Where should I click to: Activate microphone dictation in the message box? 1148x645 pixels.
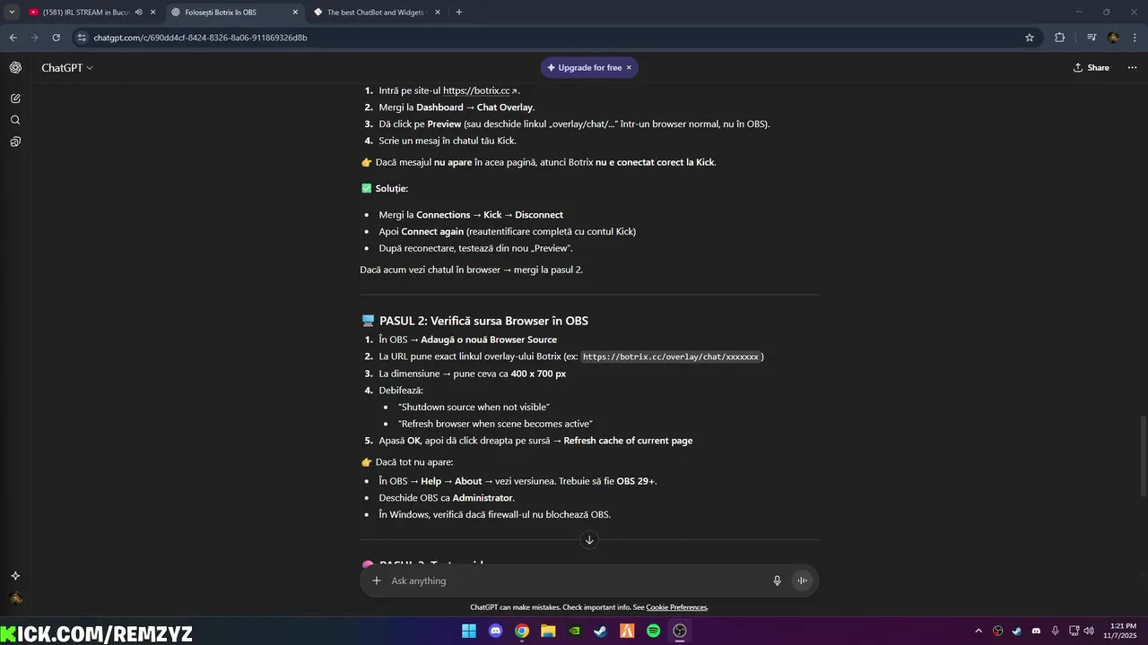point(778,580)
